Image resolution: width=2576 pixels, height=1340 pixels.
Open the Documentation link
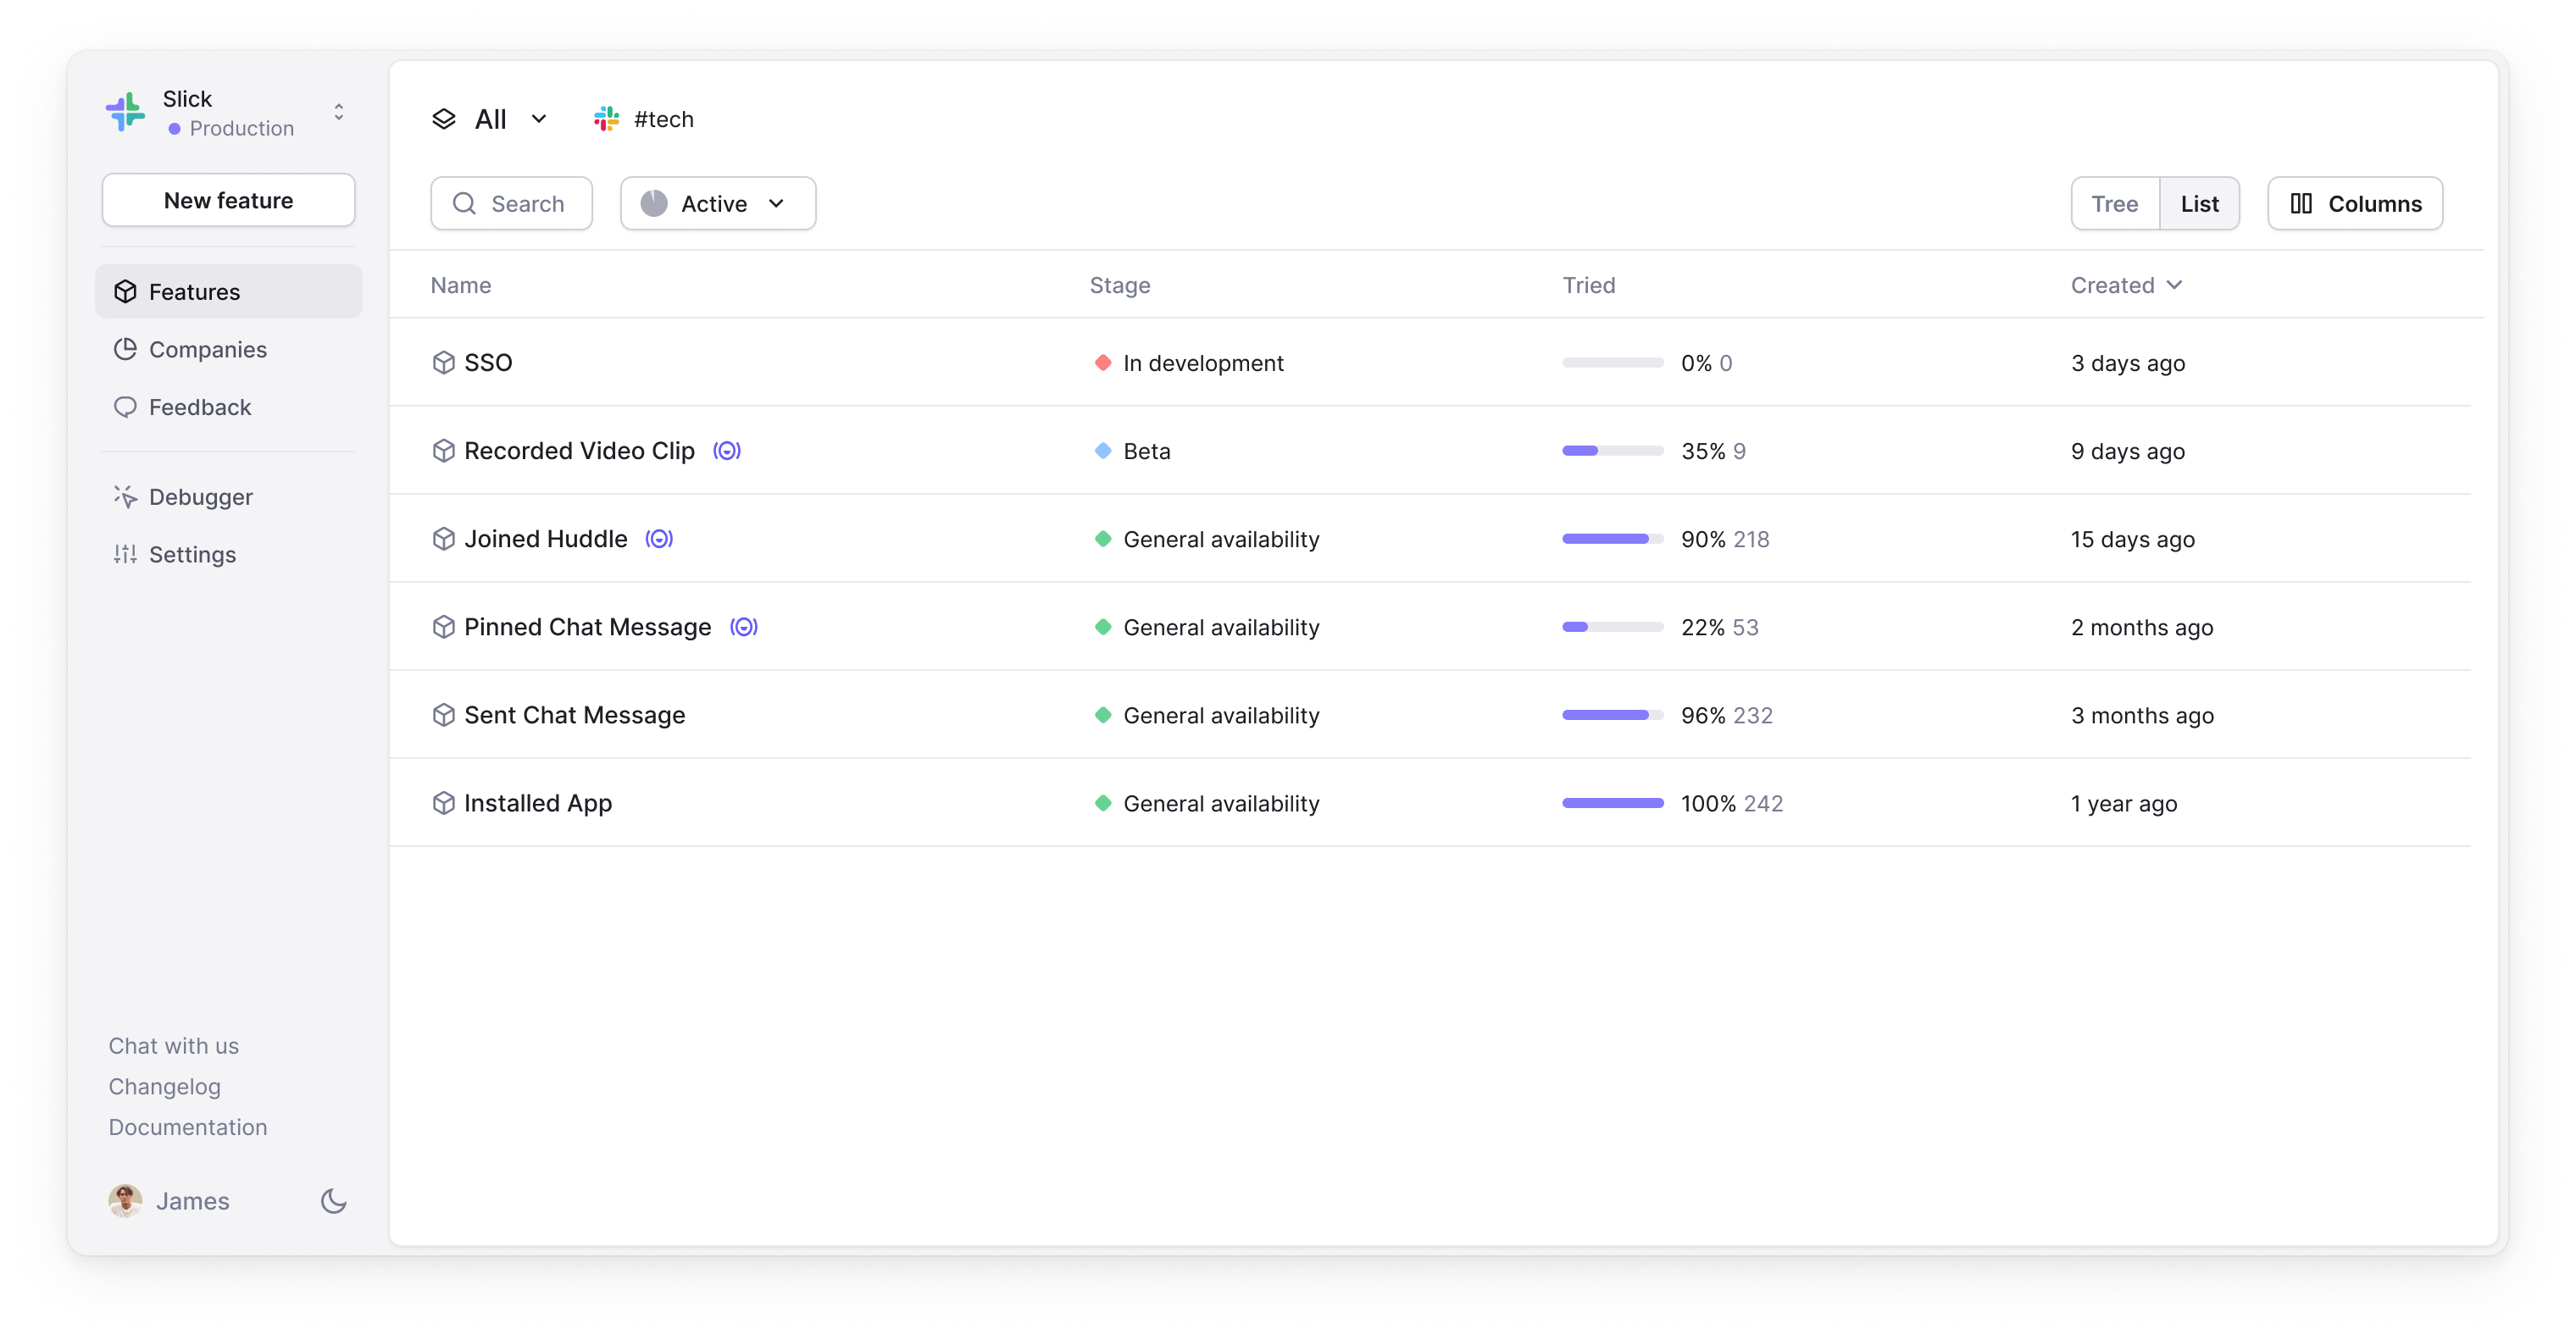188,1127
